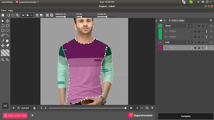Toggle all-classes eye icon beside Add a class

click(161, 20)
